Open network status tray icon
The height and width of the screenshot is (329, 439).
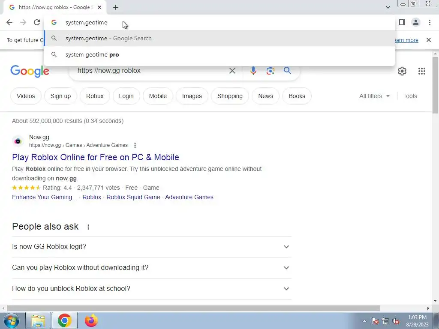pos(385,321)
